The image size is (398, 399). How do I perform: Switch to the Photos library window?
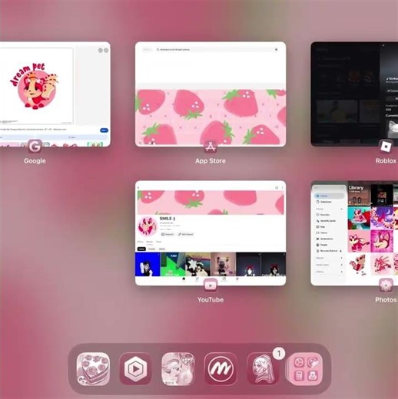point(354,233)
